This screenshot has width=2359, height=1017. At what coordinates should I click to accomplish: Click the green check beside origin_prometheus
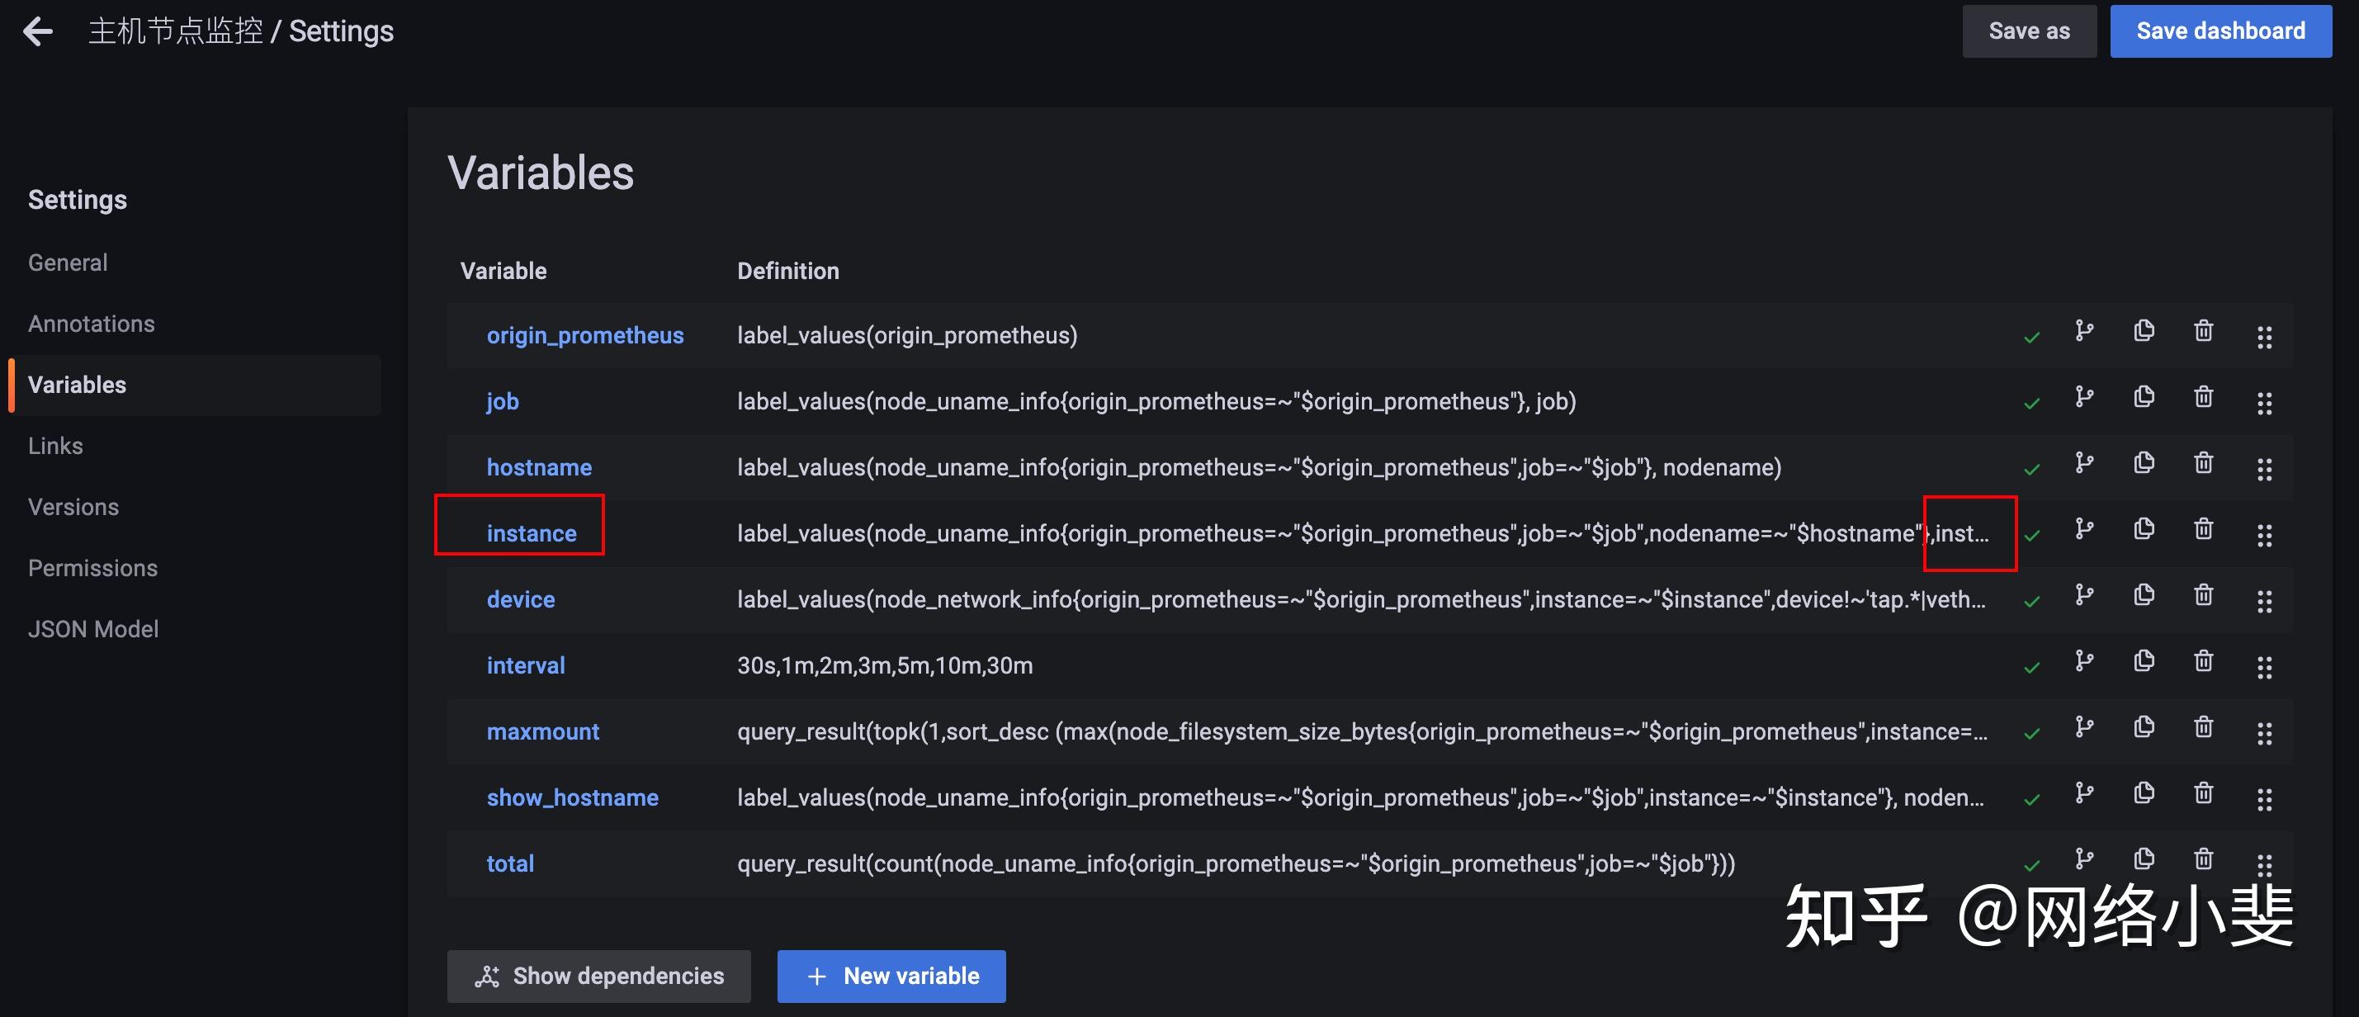pos(2032,335)
